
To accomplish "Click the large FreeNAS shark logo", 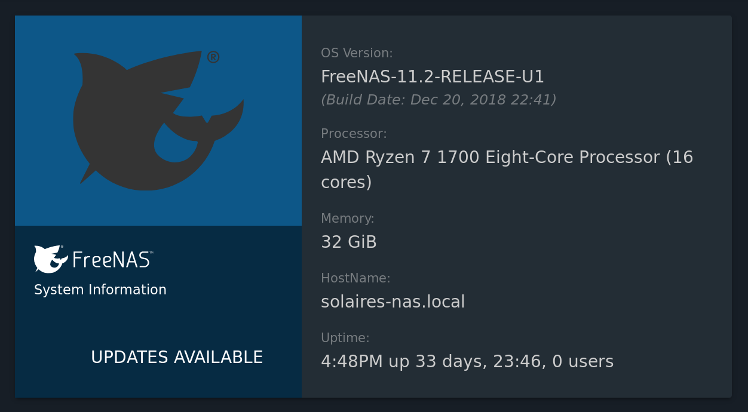I will [158, 121].
